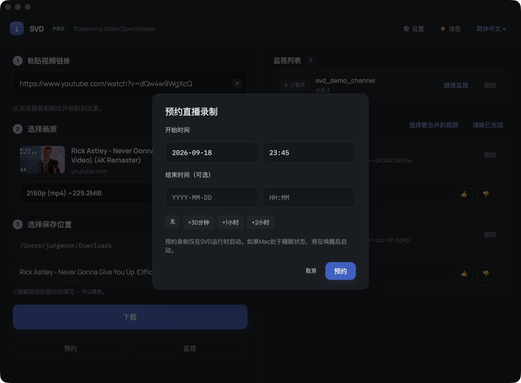521x383 pixels.
Task: Delete svd_demo_channel from the watch list
Action: 490,85
